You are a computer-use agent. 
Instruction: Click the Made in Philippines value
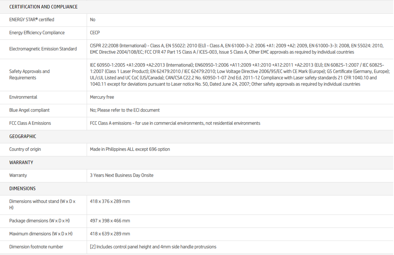pyautogui.click(x=130, y=149)
